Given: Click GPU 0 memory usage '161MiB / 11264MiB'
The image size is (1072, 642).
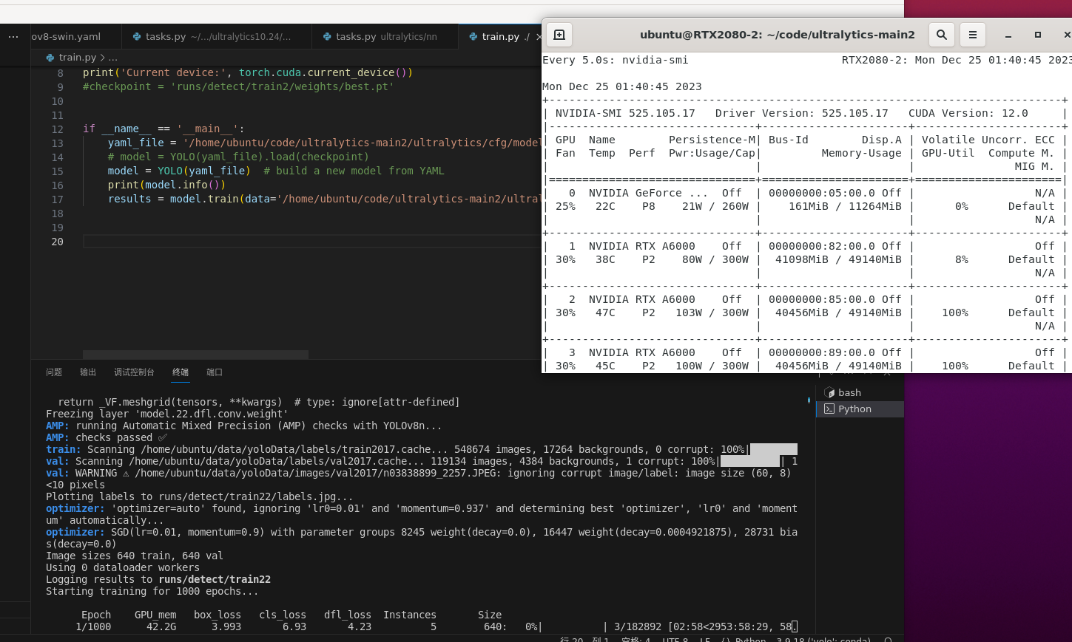Looking at the screenshot, I should click(845, 206).
